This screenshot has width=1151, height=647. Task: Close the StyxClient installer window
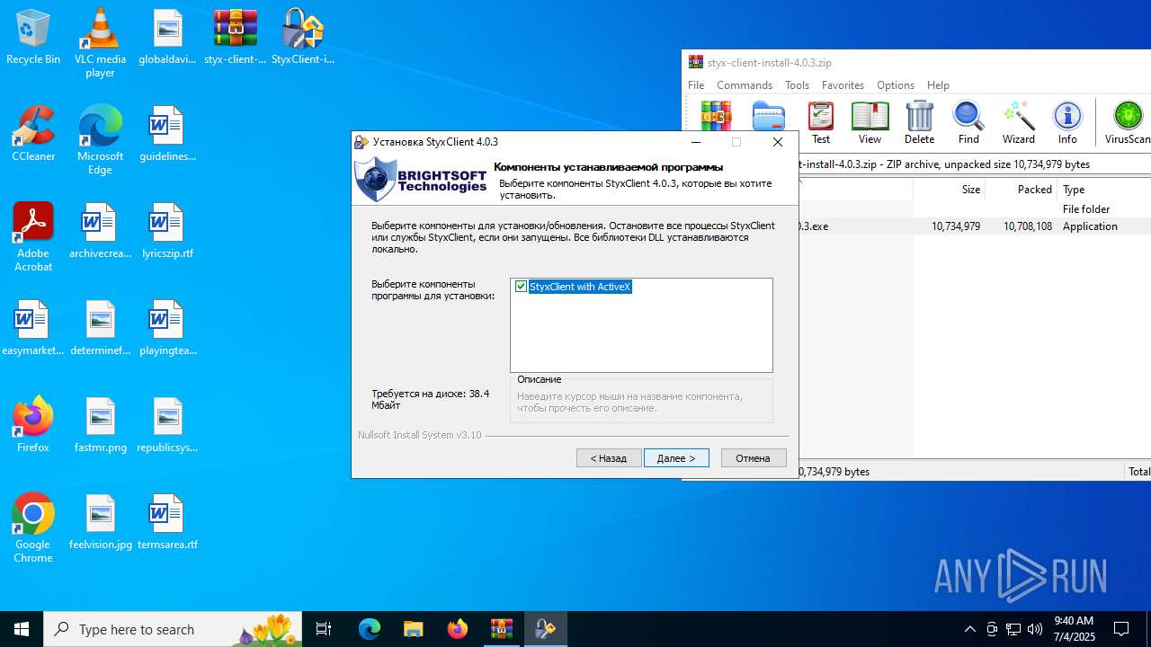pos(778,142)
